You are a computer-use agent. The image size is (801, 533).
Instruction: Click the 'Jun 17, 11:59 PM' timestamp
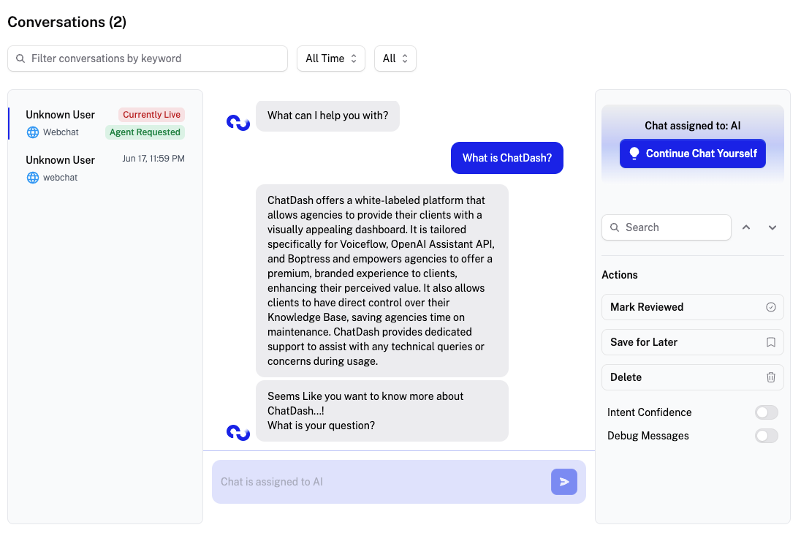point(153,159)
